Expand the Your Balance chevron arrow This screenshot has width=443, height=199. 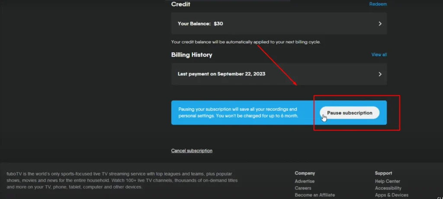coord(380,24)
